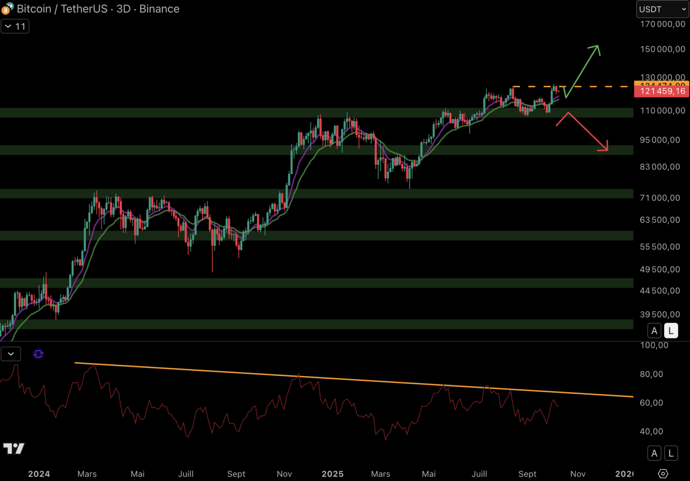This screenshot has width=690, height=481.
Task: Click the red 121 459,16 current price label
Action: (x=661, y=91)
